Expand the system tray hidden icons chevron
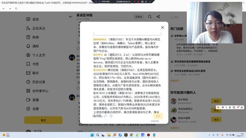This screenshot has width=246, height=138. click(209, 135)
